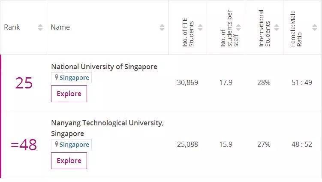Open Nanyang Technological University name link
Image resolution: width=322 pixels, height=182 pixels.
[107, 128]
